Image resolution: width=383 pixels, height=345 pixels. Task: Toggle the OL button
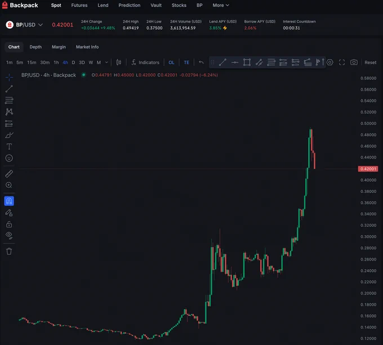(171, 62)
